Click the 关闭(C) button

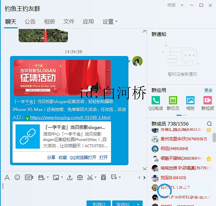tap(99, 204)
